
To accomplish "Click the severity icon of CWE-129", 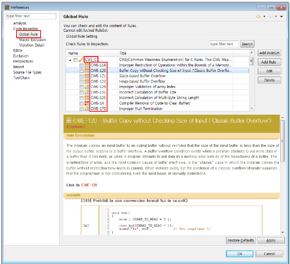I will (x=86, y=87).
